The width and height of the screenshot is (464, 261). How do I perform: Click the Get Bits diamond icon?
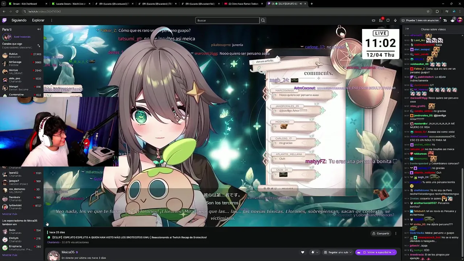coord(395,20)
